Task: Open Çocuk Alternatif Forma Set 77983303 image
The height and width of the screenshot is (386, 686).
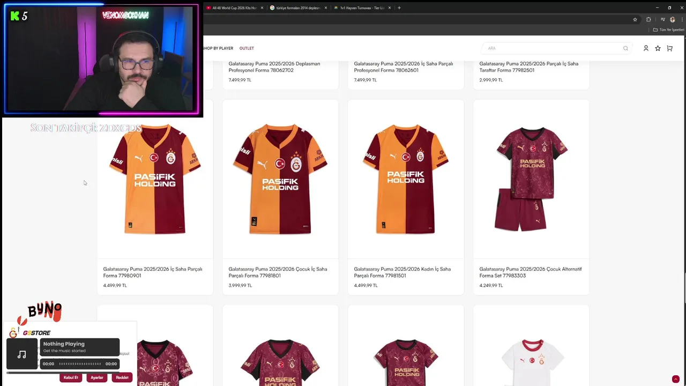Action: tap(531, 179)
